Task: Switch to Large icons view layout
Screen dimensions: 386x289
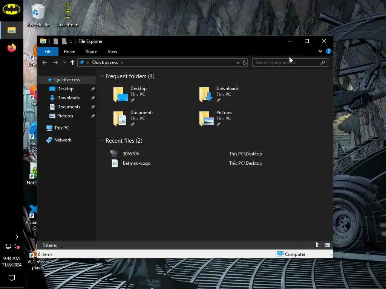Action: (327, 245)
